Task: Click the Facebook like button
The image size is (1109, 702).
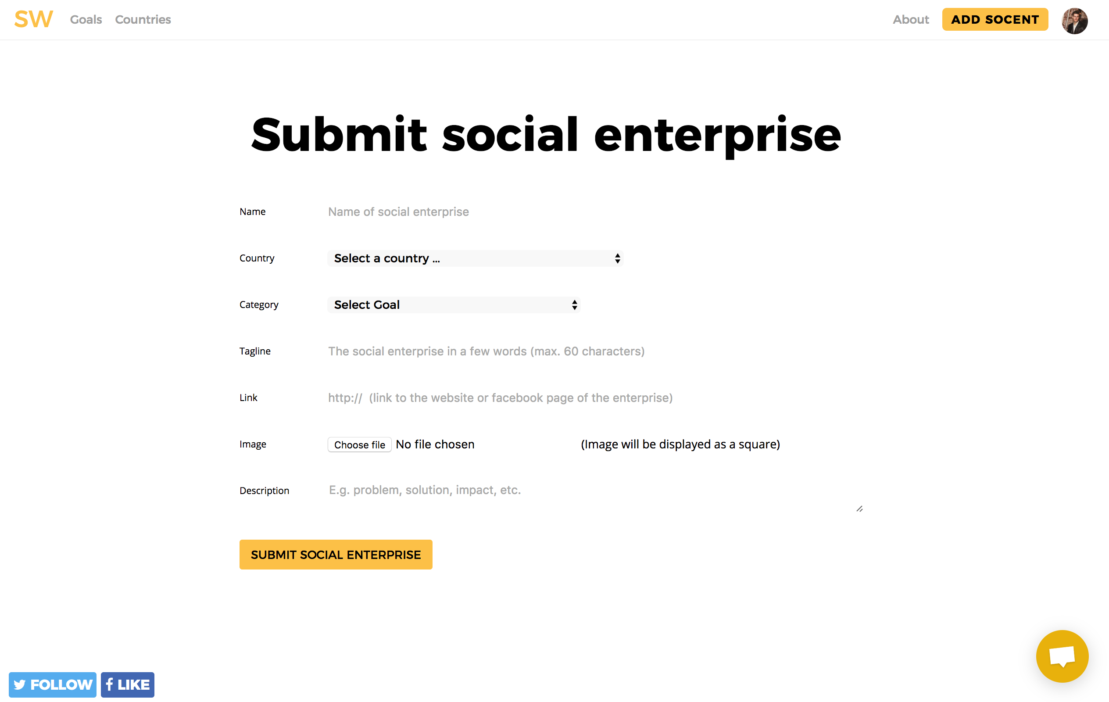Action: (x=127, y=685)
